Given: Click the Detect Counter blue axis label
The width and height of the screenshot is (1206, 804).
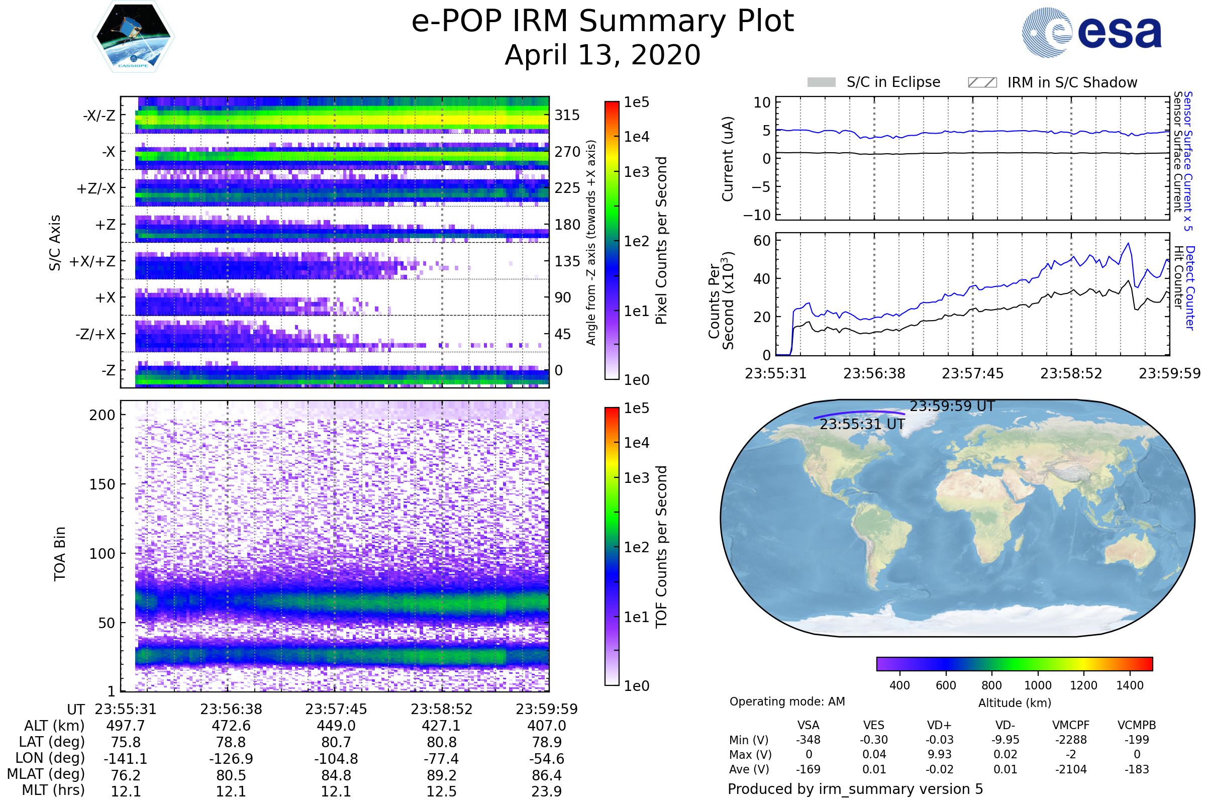Looking at the screenshot, I should 1190,287.
